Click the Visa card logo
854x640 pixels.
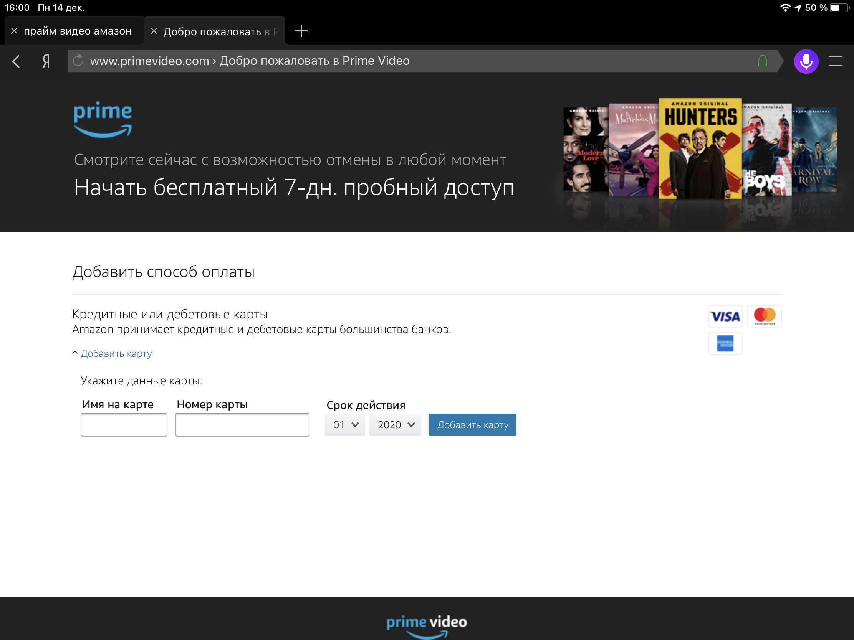pos(725,317)
